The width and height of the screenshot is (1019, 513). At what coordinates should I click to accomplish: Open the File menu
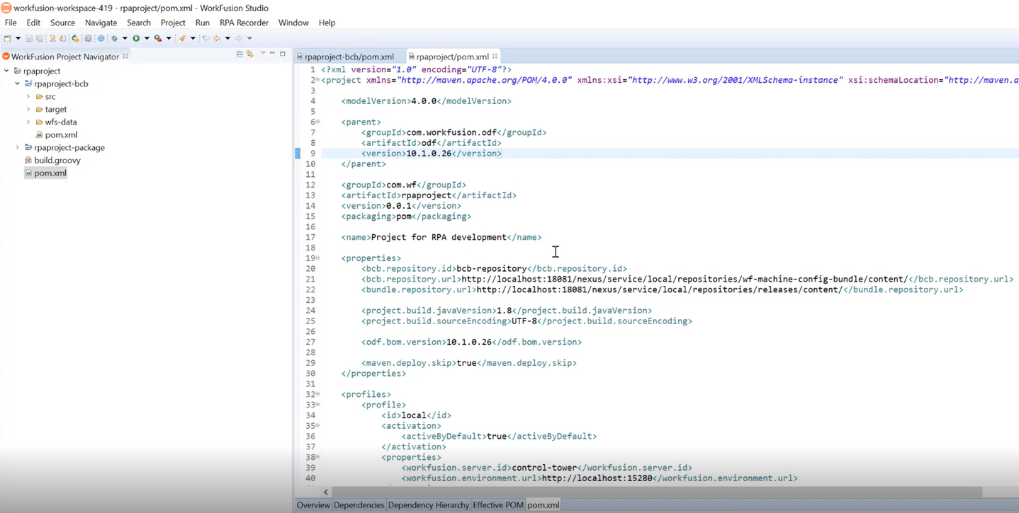pos(11,23)
